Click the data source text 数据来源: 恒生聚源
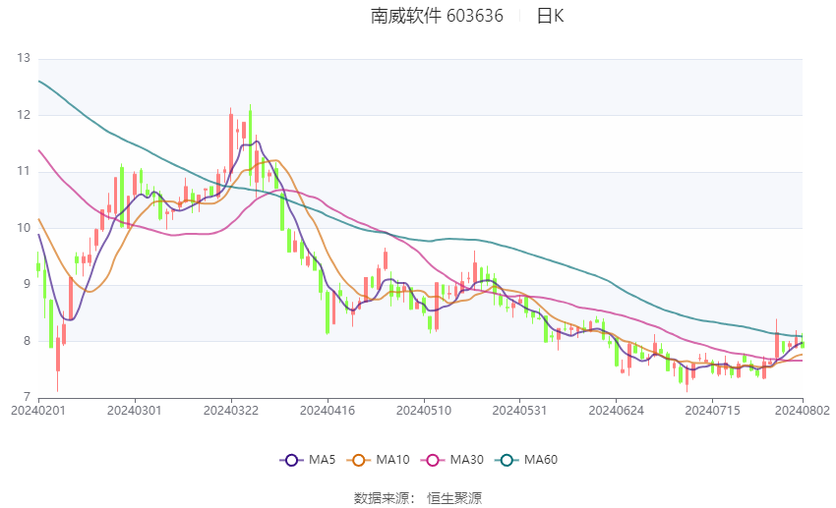Viewport: 836px width, 508px height. tap(417, 498)
